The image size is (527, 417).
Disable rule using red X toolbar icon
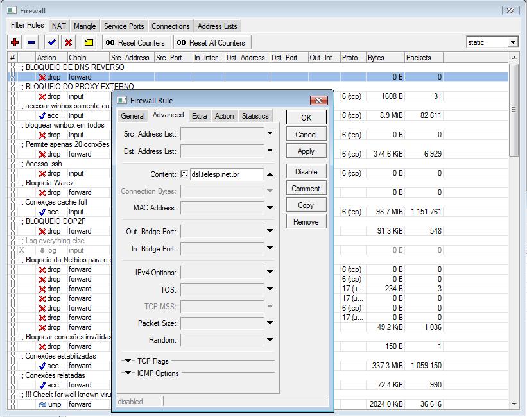[68, 42]
